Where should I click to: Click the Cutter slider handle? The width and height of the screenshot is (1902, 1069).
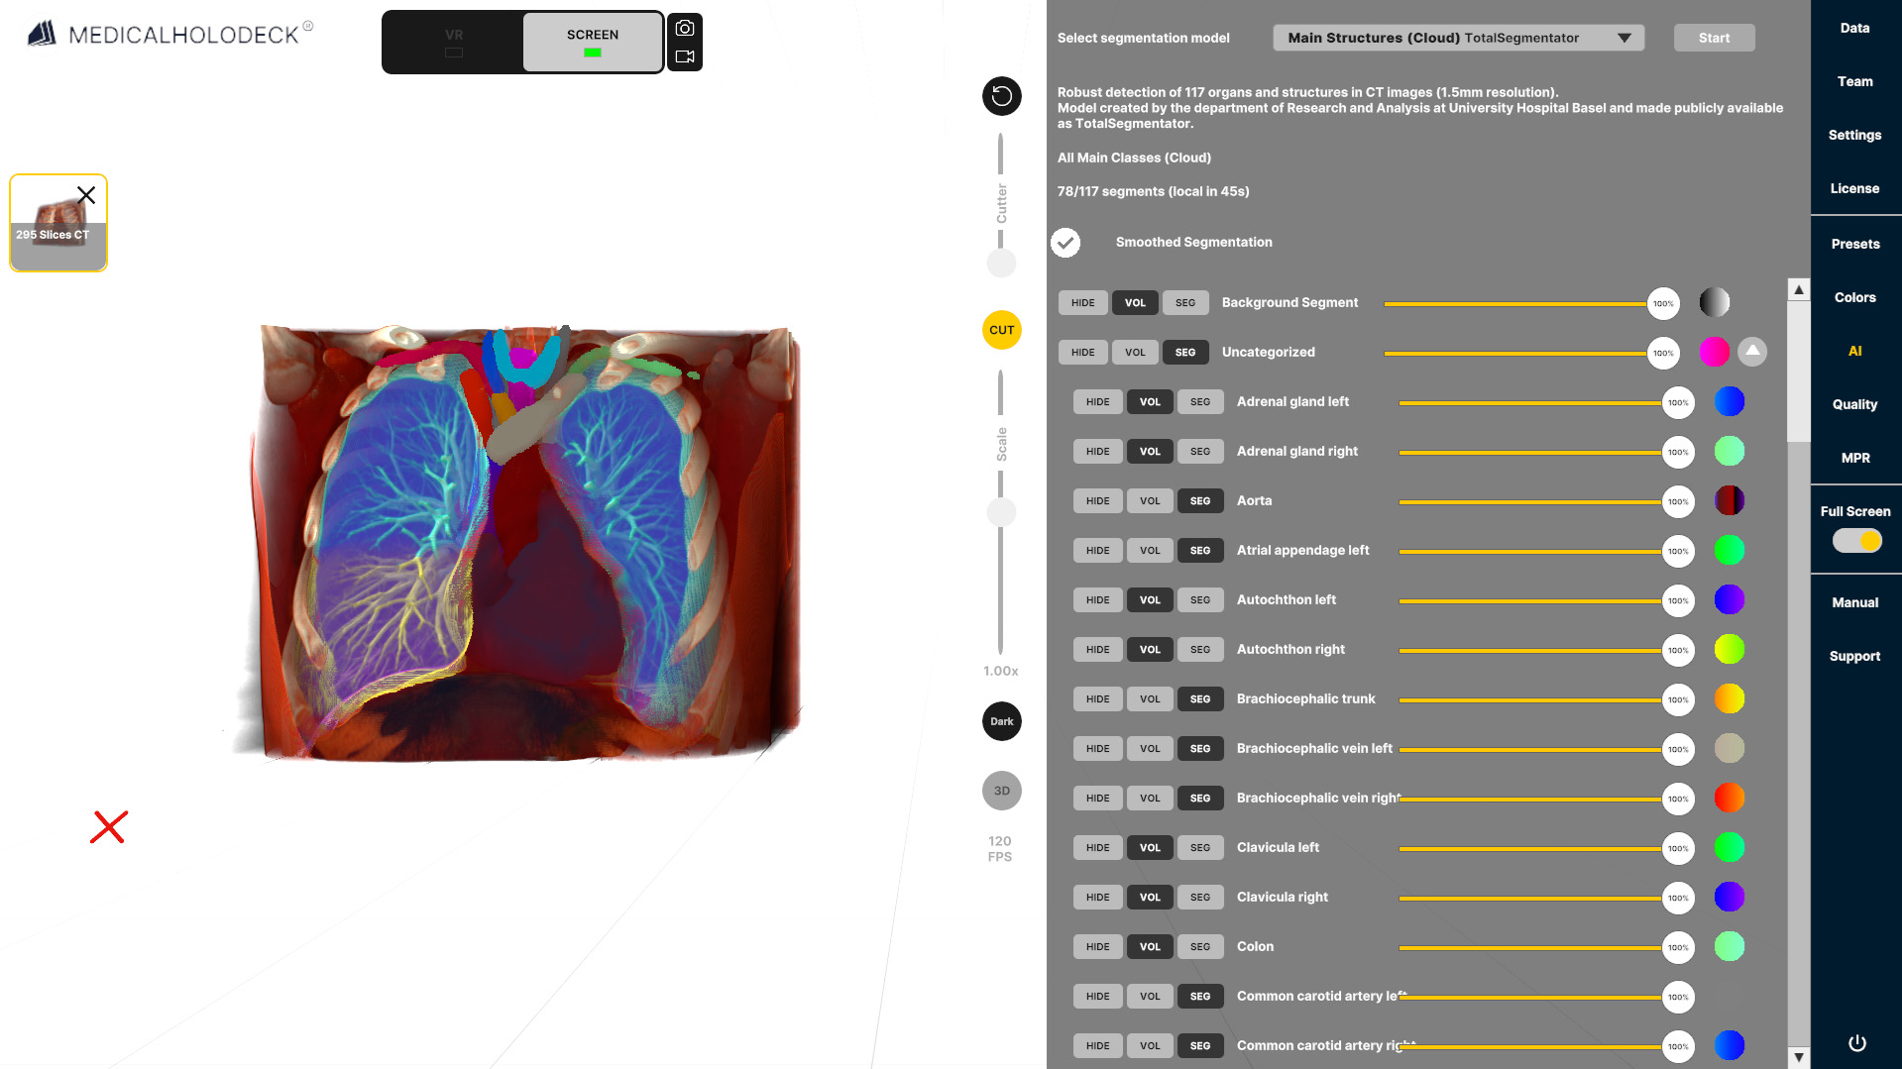[1002, 264]
